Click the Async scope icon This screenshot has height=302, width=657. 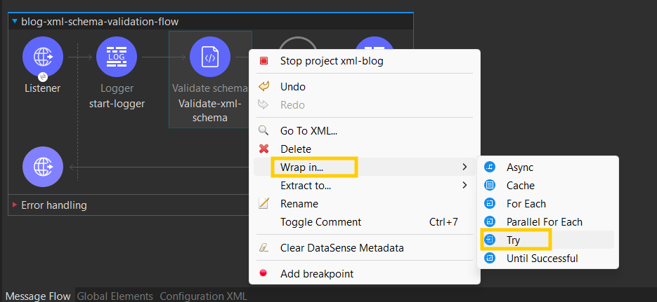pos(490,167)
